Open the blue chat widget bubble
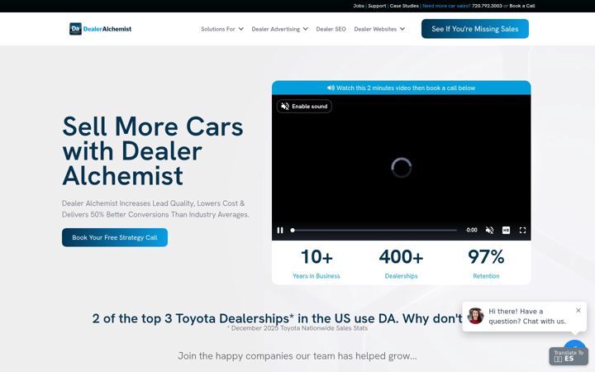 click(574, 345)
